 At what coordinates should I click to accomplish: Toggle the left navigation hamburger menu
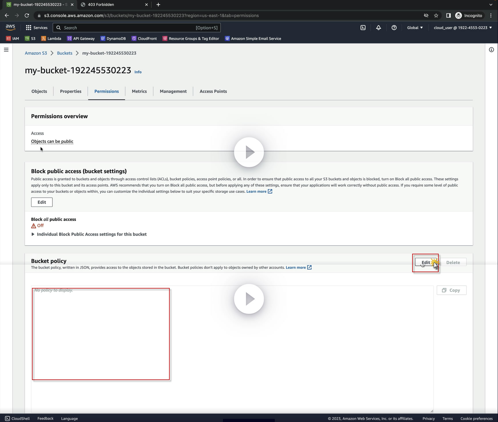click(x=6, y=50)
